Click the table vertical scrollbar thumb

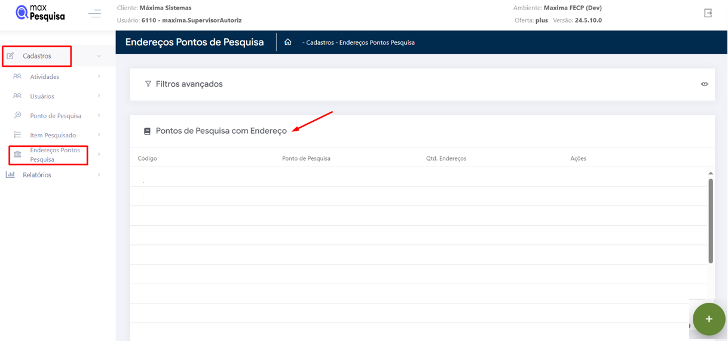[x=711, y=220]
